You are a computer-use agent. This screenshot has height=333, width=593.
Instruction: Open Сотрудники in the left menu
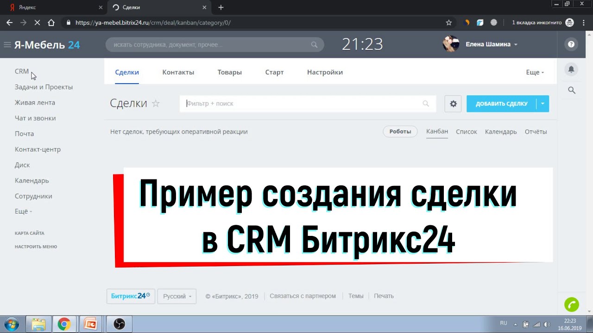click(33, 196)
